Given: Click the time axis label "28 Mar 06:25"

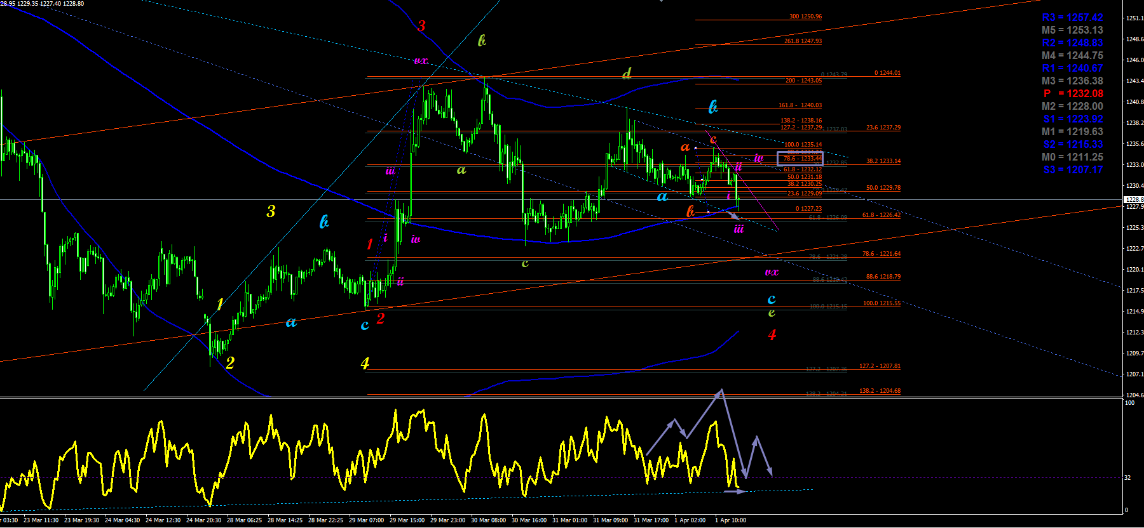Looking at the screenshot, I should (x=245, y=520).
